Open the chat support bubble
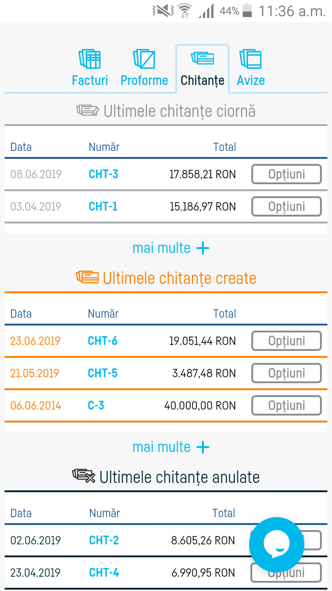 (277, 545)
